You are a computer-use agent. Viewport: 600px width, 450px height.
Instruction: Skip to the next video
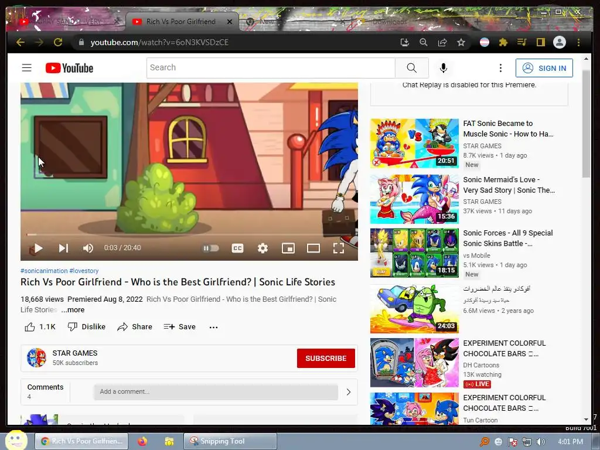[x=63, y=248]
